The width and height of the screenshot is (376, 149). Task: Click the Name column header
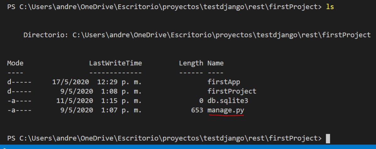pyautogui.click(x=215, y=63)
